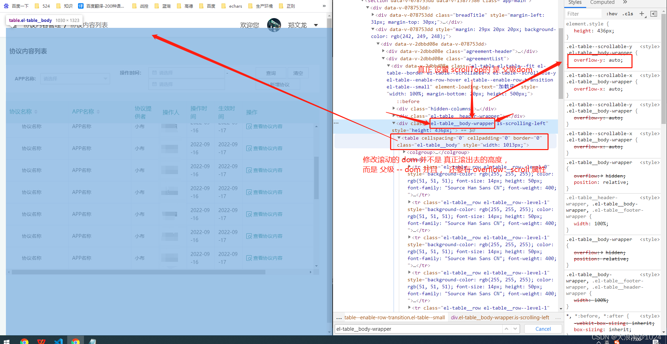
Task: Expand the hidden-columns div node
Action: pyautogui.click(x=394, y=109)
